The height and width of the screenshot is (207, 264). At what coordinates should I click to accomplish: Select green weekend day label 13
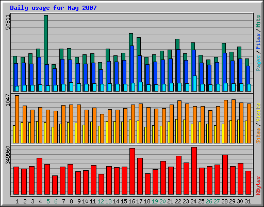click(108, 201)
